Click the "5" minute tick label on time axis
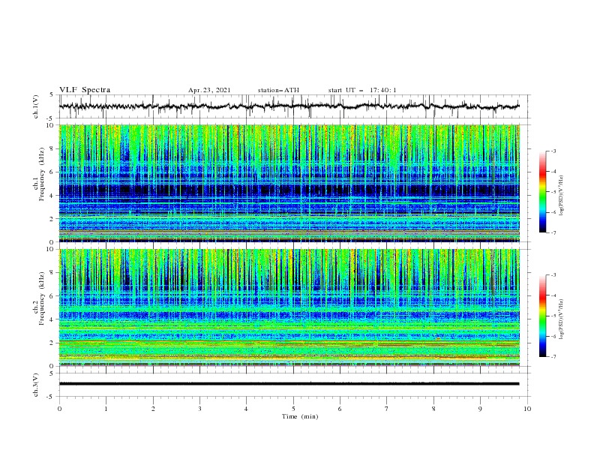 (x=293, y=409)
